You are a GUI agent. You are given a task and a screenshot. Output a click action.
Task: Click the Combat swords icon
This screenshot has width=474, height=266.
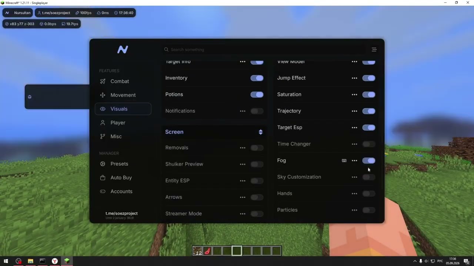click(103, 81)
